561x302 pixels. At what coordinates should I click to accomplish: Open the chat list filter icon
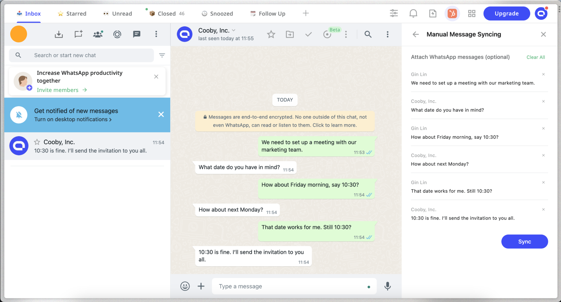pos(162,55)
